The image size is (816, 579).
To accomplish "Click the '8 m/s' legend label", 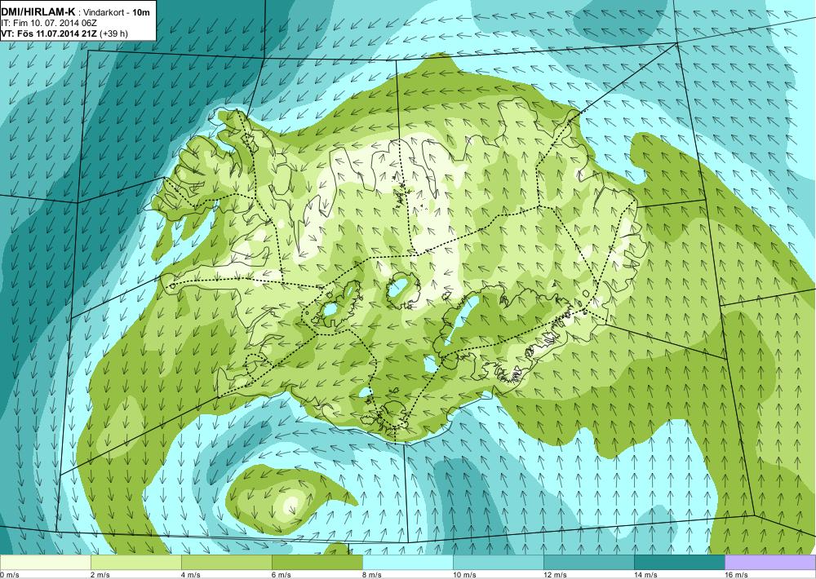I will point(372,575).
